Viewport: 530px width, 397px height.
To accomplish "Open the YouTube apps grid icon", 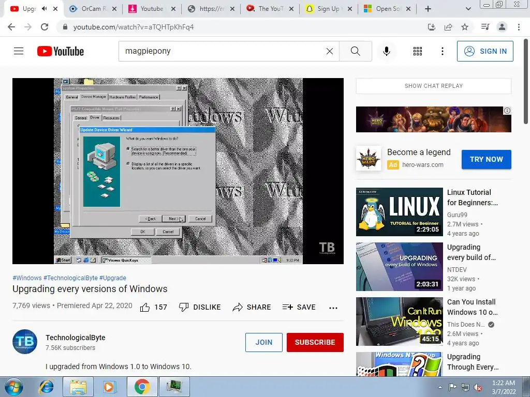I will [x=418, y=51].
